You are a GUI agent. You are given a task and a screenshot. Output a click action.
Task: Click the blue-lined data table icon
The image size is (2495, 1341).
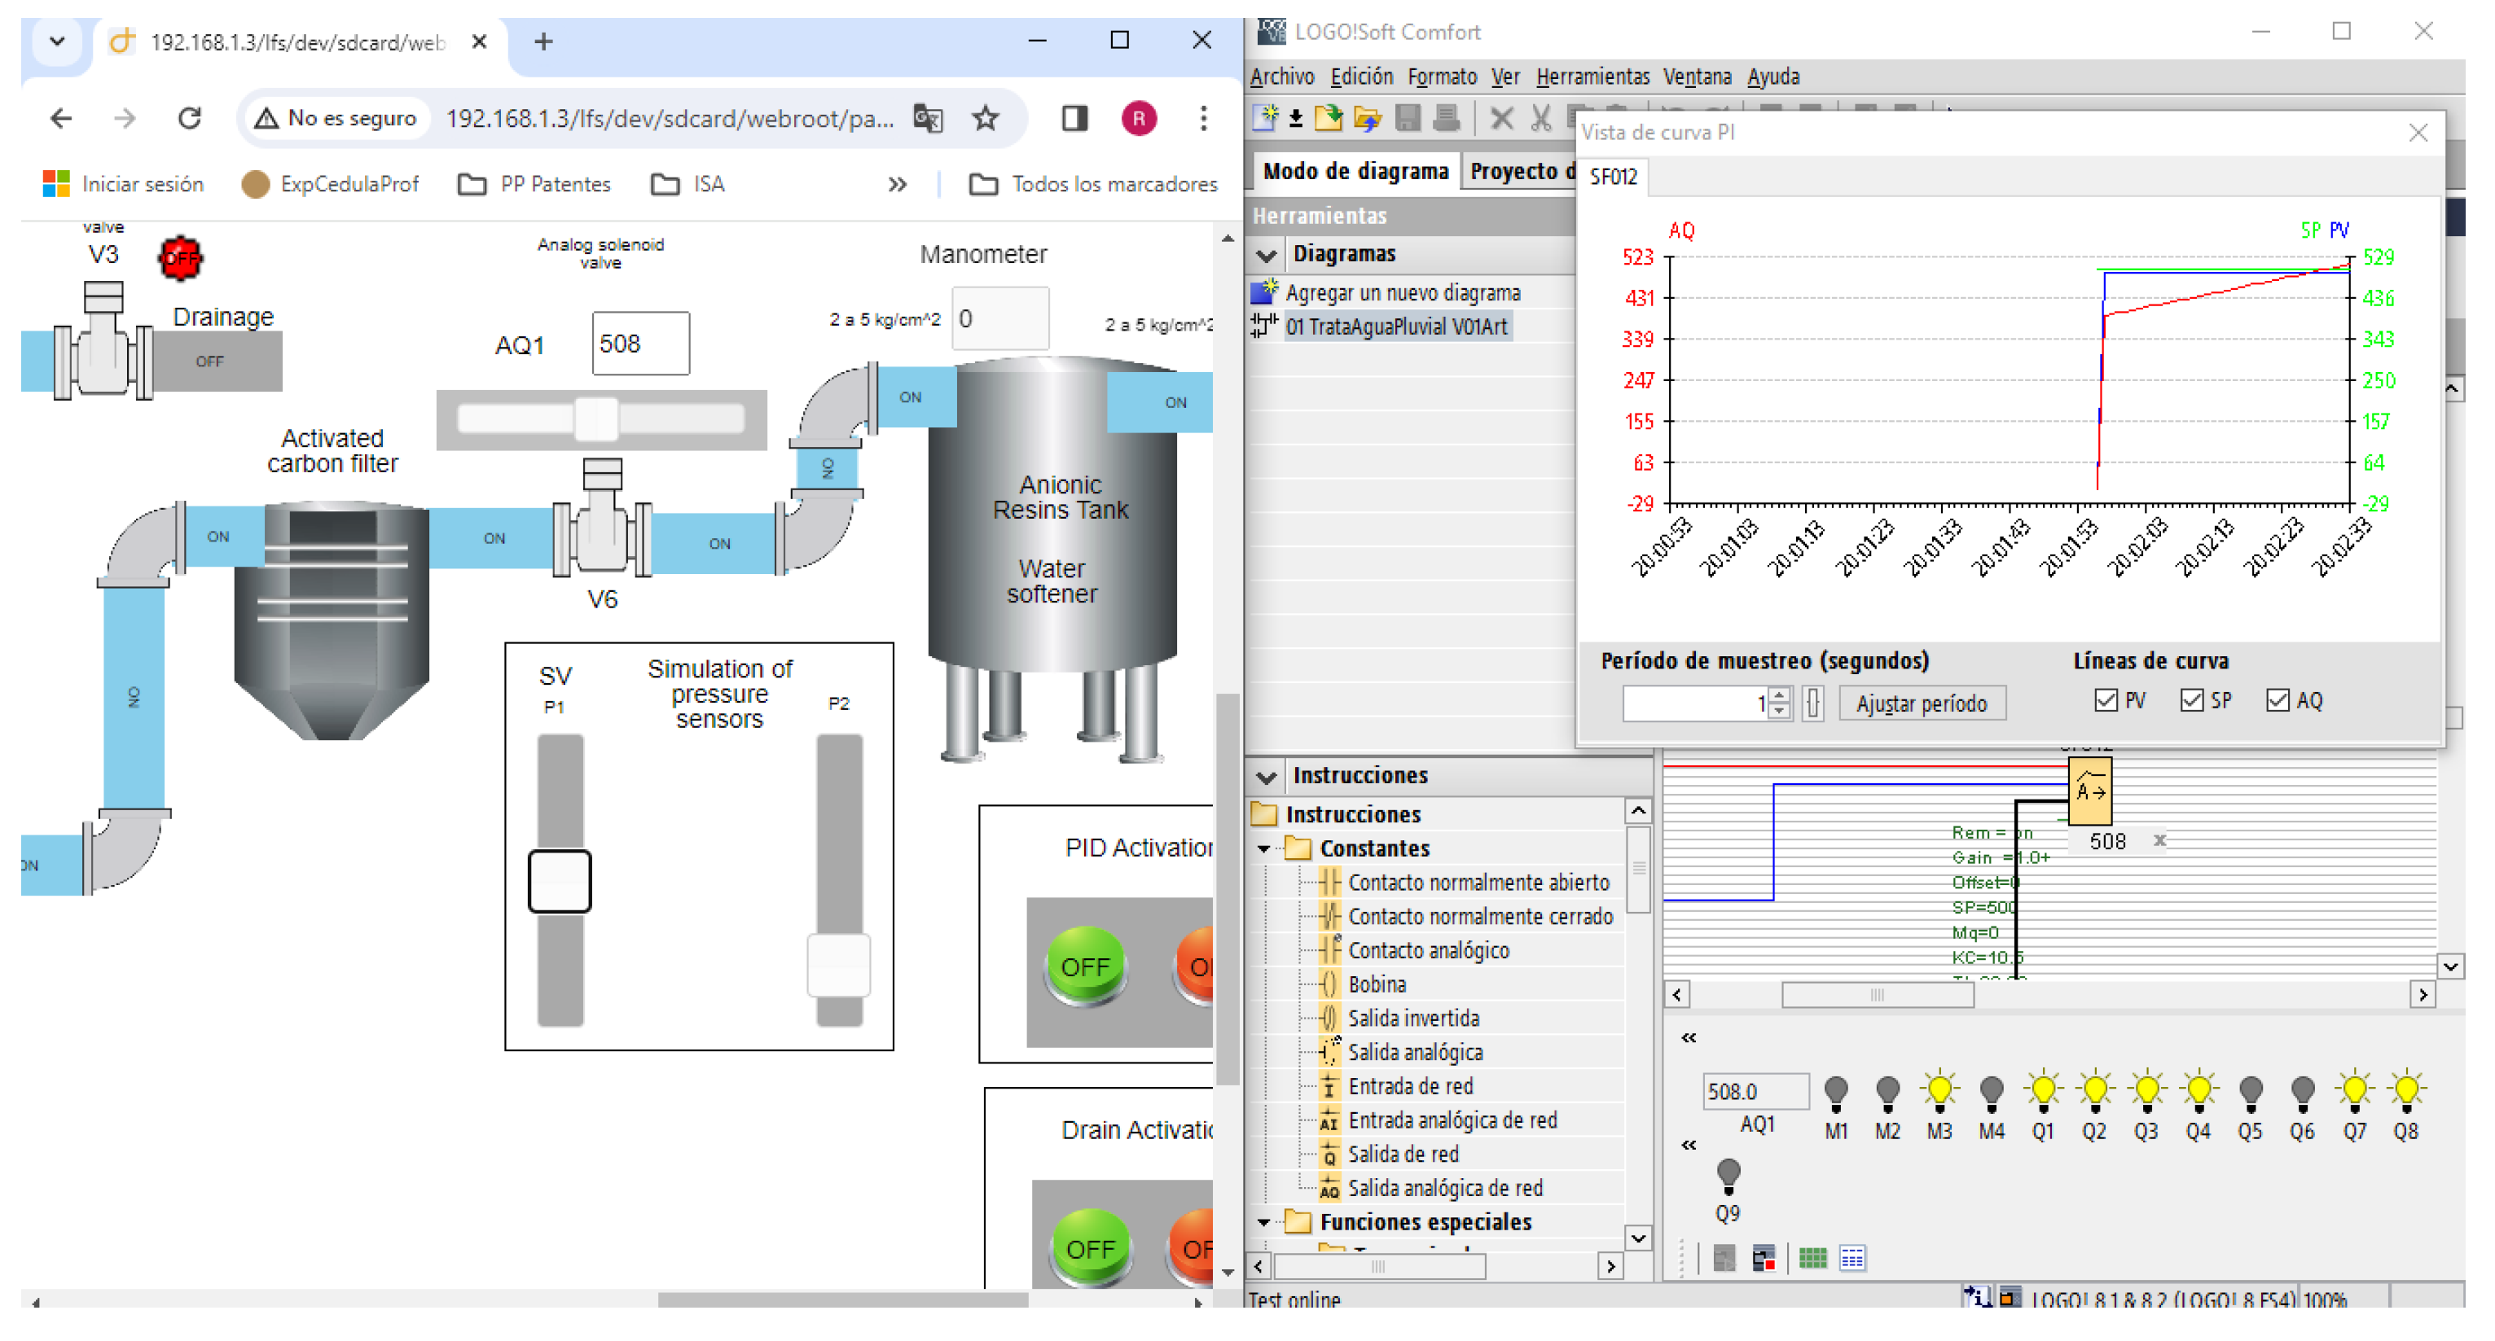point(1851,1258)
